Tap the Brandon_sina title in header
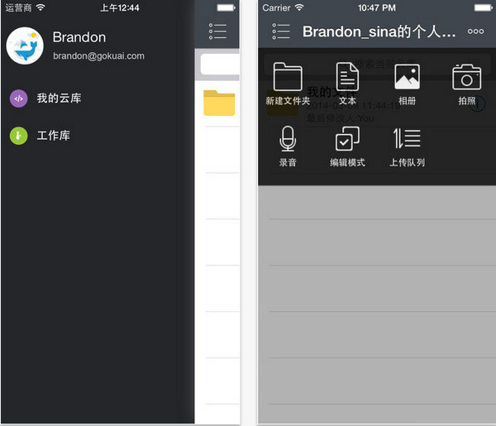 (x=379, y=31)
